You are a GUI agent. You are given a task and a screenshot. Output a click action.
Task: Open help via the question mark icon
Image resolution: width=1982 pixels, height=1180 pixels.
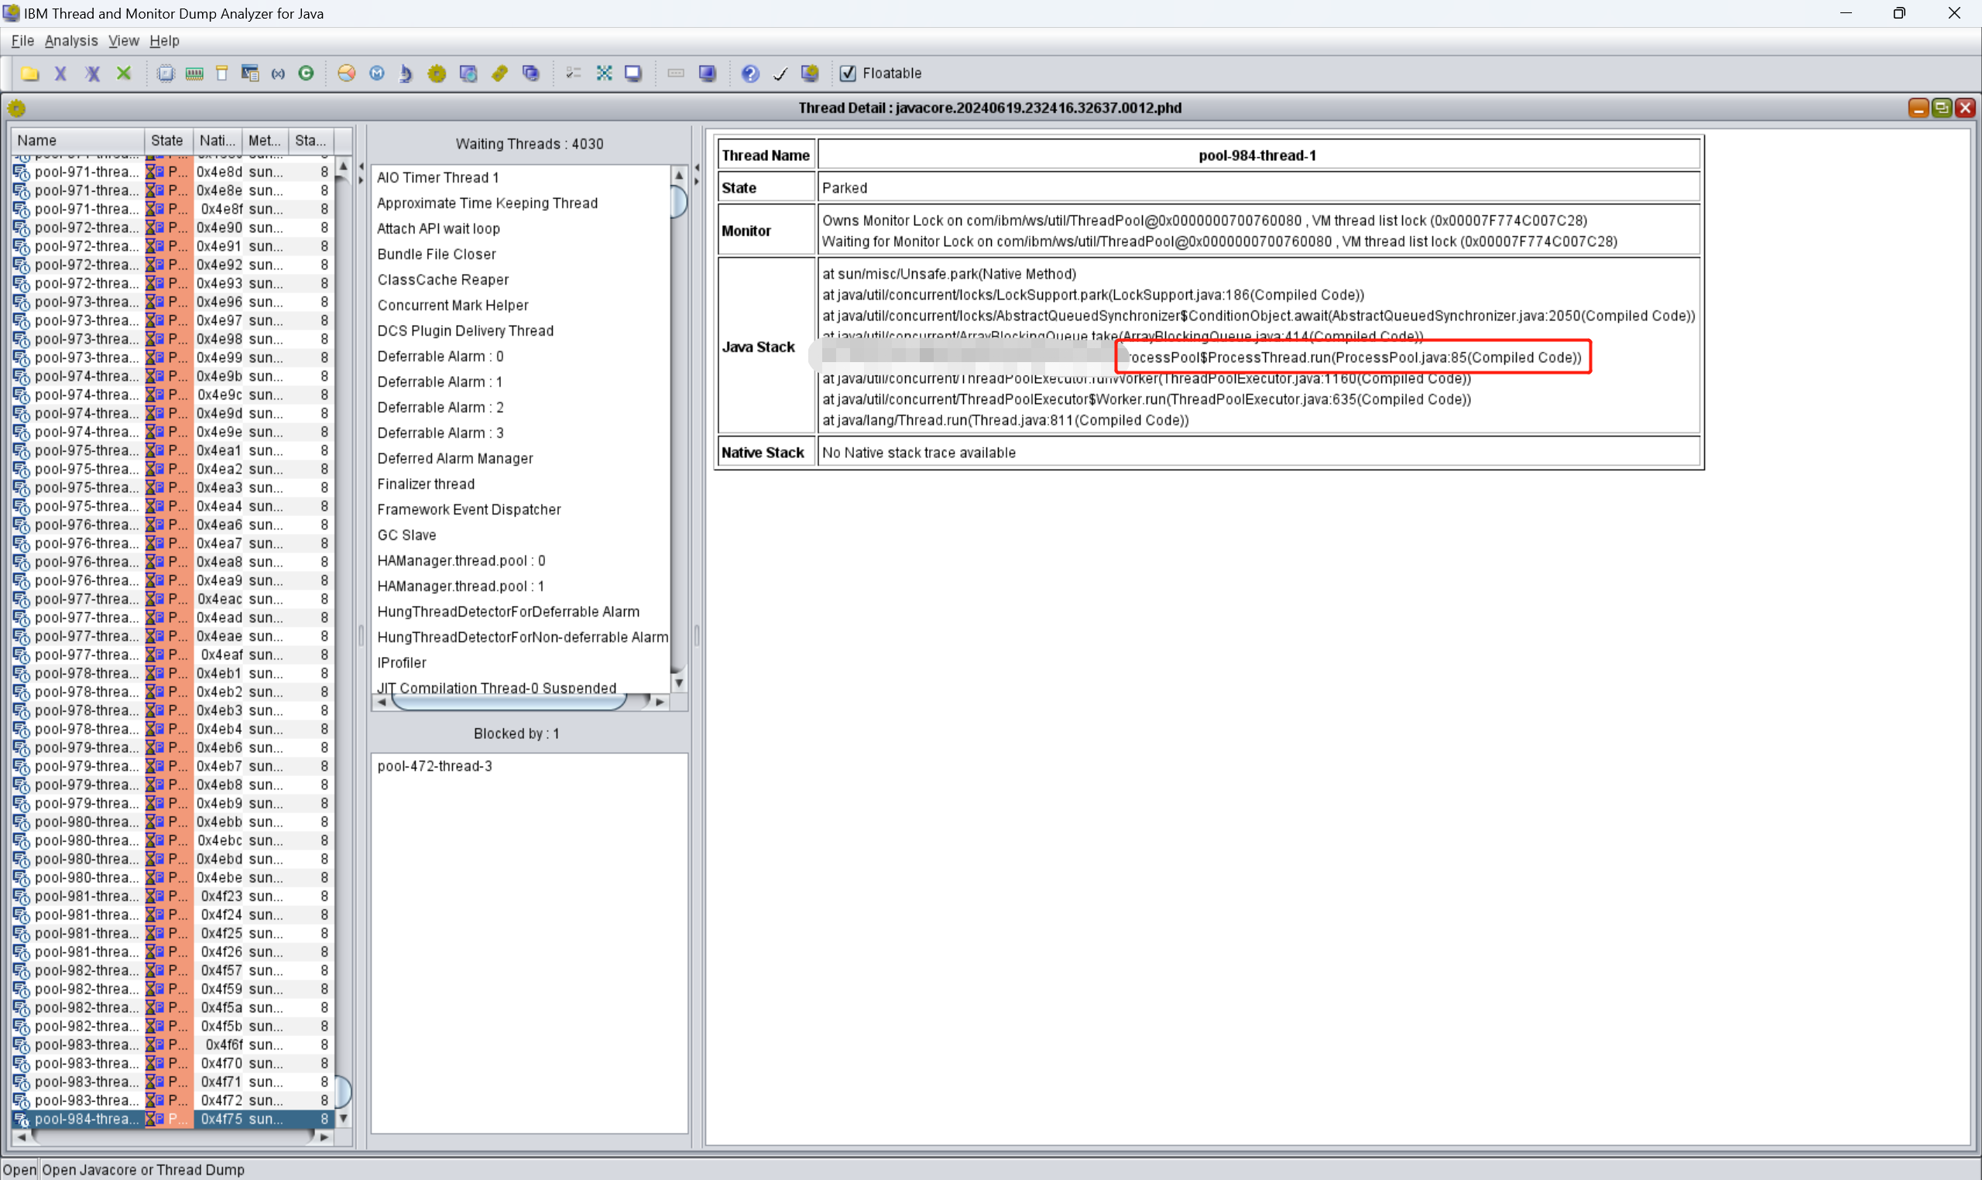[x=750, y=74]
